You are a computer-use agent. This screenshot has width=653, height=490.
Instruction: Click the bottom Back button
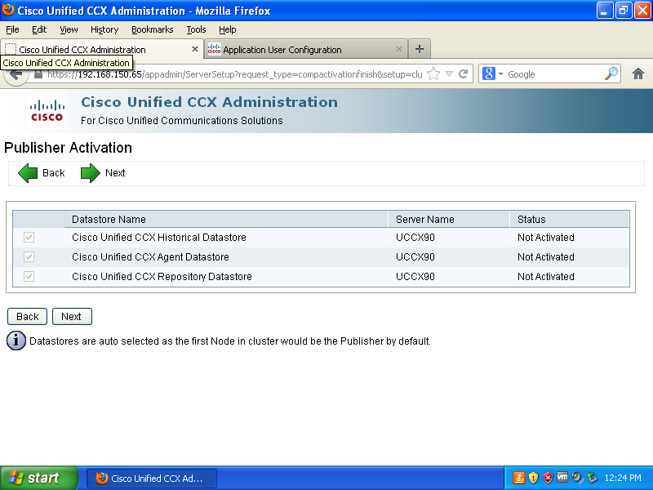click(27, 317)
